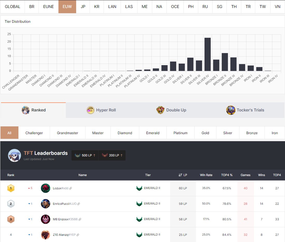
Task: Open the M8 Enzosx#3566 player link
Action: 65,219
